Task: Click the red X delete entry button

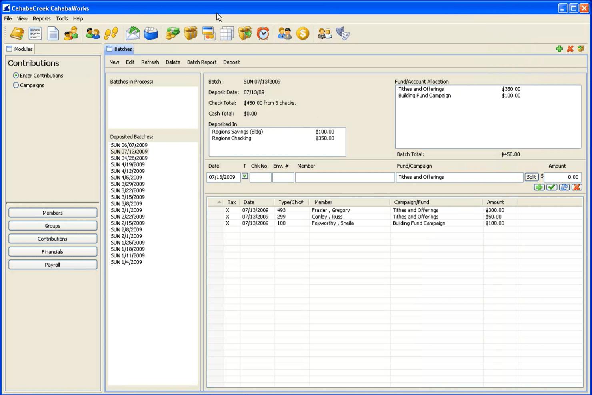Action: tap(577, 187)
